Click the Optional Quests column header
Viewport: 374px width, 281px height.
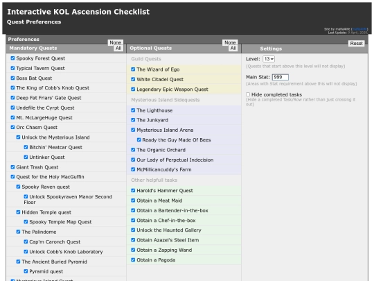(151, 49)
